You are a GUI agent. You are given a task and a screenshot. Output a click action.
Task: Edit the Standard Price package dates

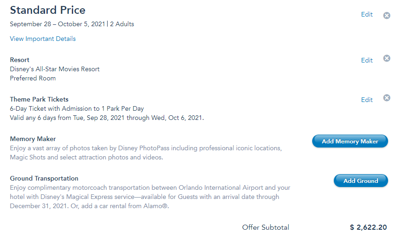pyautogui.click(x=366, y=14)
